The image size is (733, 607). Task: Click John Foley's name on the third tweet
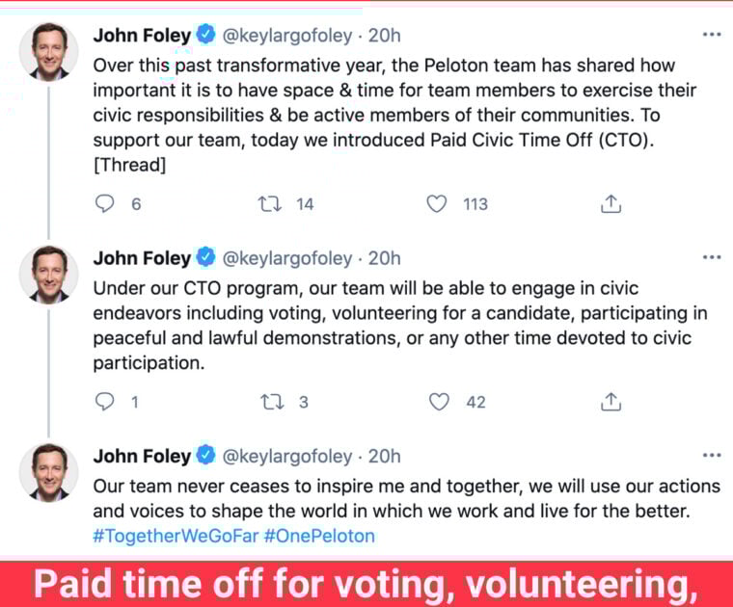[x=142, y=456]
